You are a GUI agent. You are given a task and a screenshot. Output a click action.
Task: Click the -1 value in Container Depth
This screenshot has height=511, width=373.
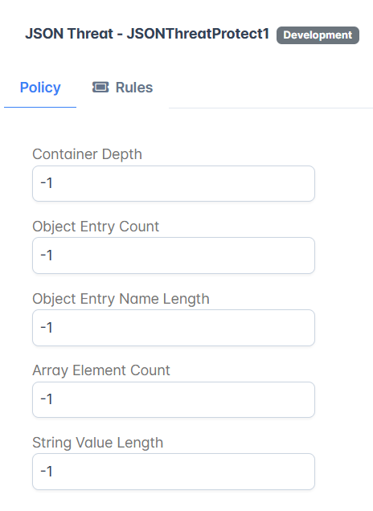(47, 183)
